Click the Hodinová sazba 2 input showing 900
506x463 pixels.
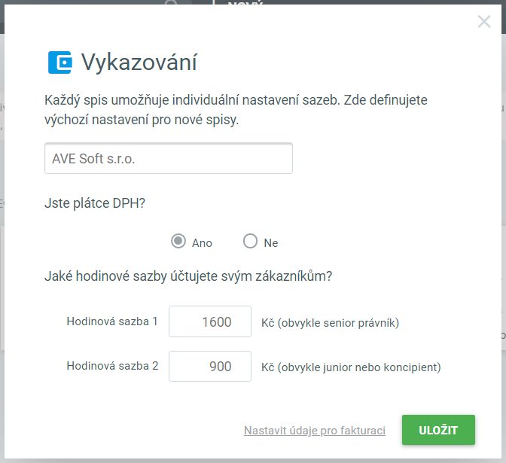tap(210, 367)
